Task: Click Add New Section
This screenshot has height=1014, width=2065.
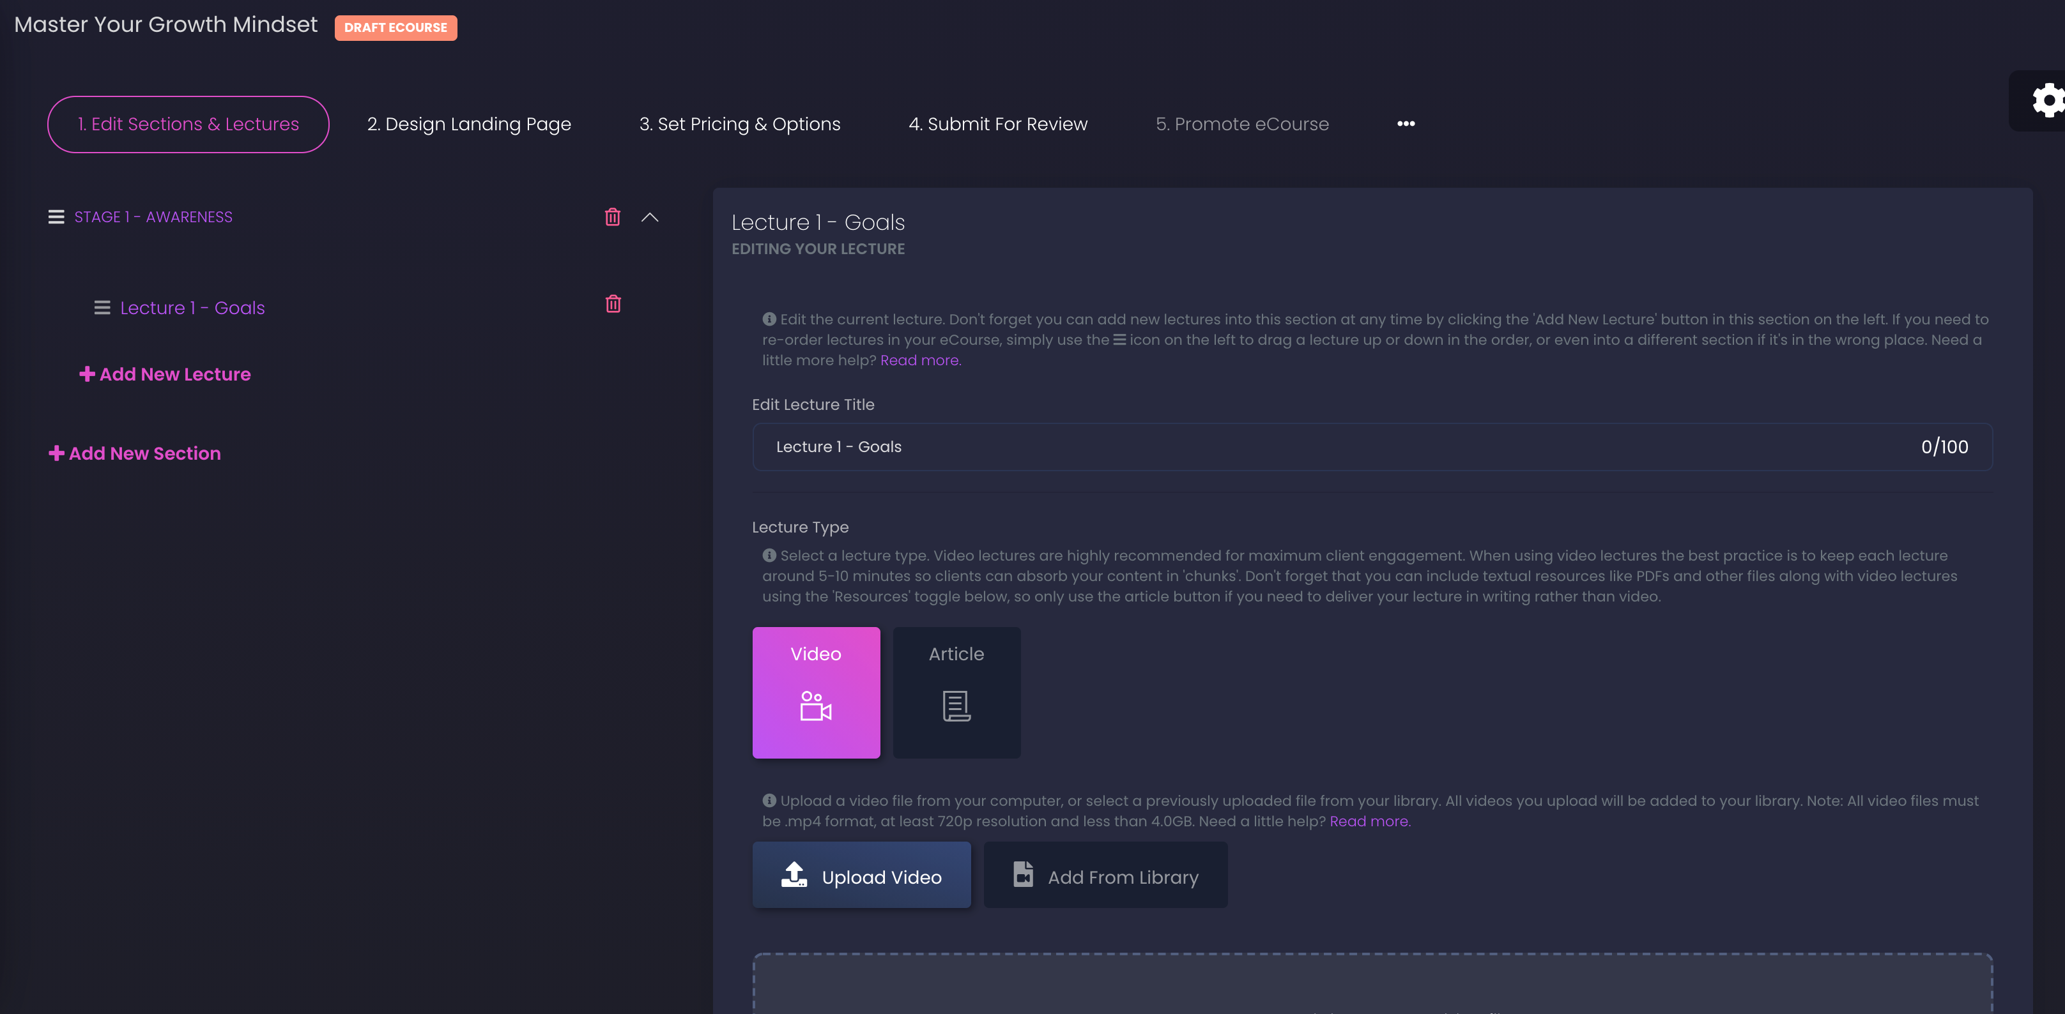Action: [x=135, y=453]
